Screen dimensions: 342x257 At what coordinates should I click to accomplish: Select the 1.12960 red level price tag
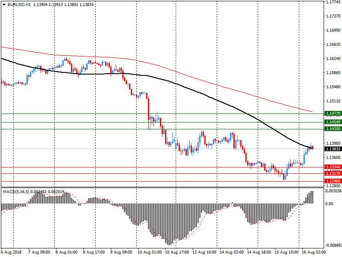333,181
